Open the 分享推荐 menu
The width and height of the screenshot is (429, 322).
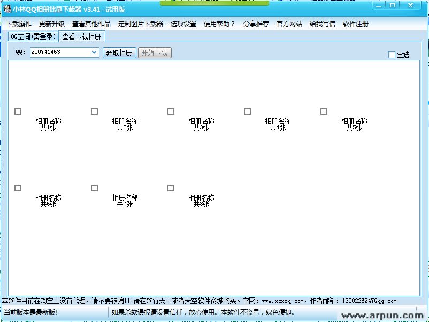coord(256,24)
